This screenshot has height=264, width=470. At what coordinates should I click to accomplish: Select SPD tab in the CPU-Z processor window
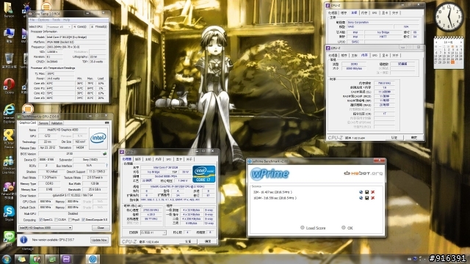169,159
